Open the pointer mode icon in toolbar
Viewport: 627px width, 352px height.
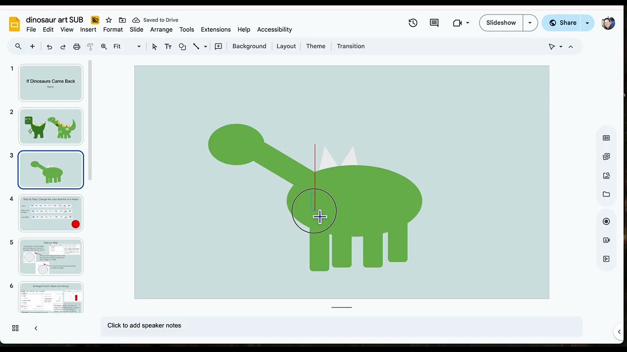[552, 46]
